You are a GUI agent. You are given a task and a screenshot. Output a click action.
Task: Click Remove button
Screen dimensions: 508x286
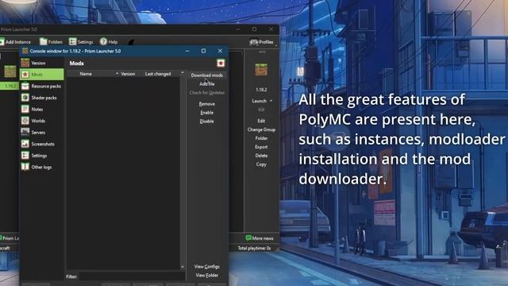pyautogui.click(x=206, y=104)
